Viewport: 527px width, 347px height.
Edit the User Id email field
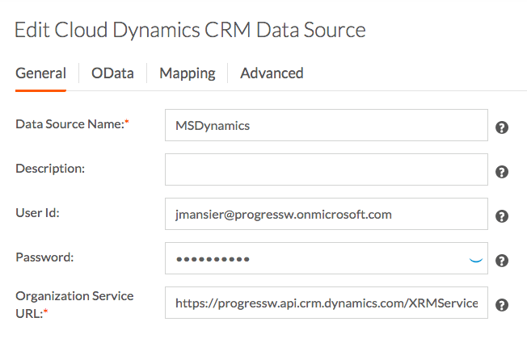point(326,215)
